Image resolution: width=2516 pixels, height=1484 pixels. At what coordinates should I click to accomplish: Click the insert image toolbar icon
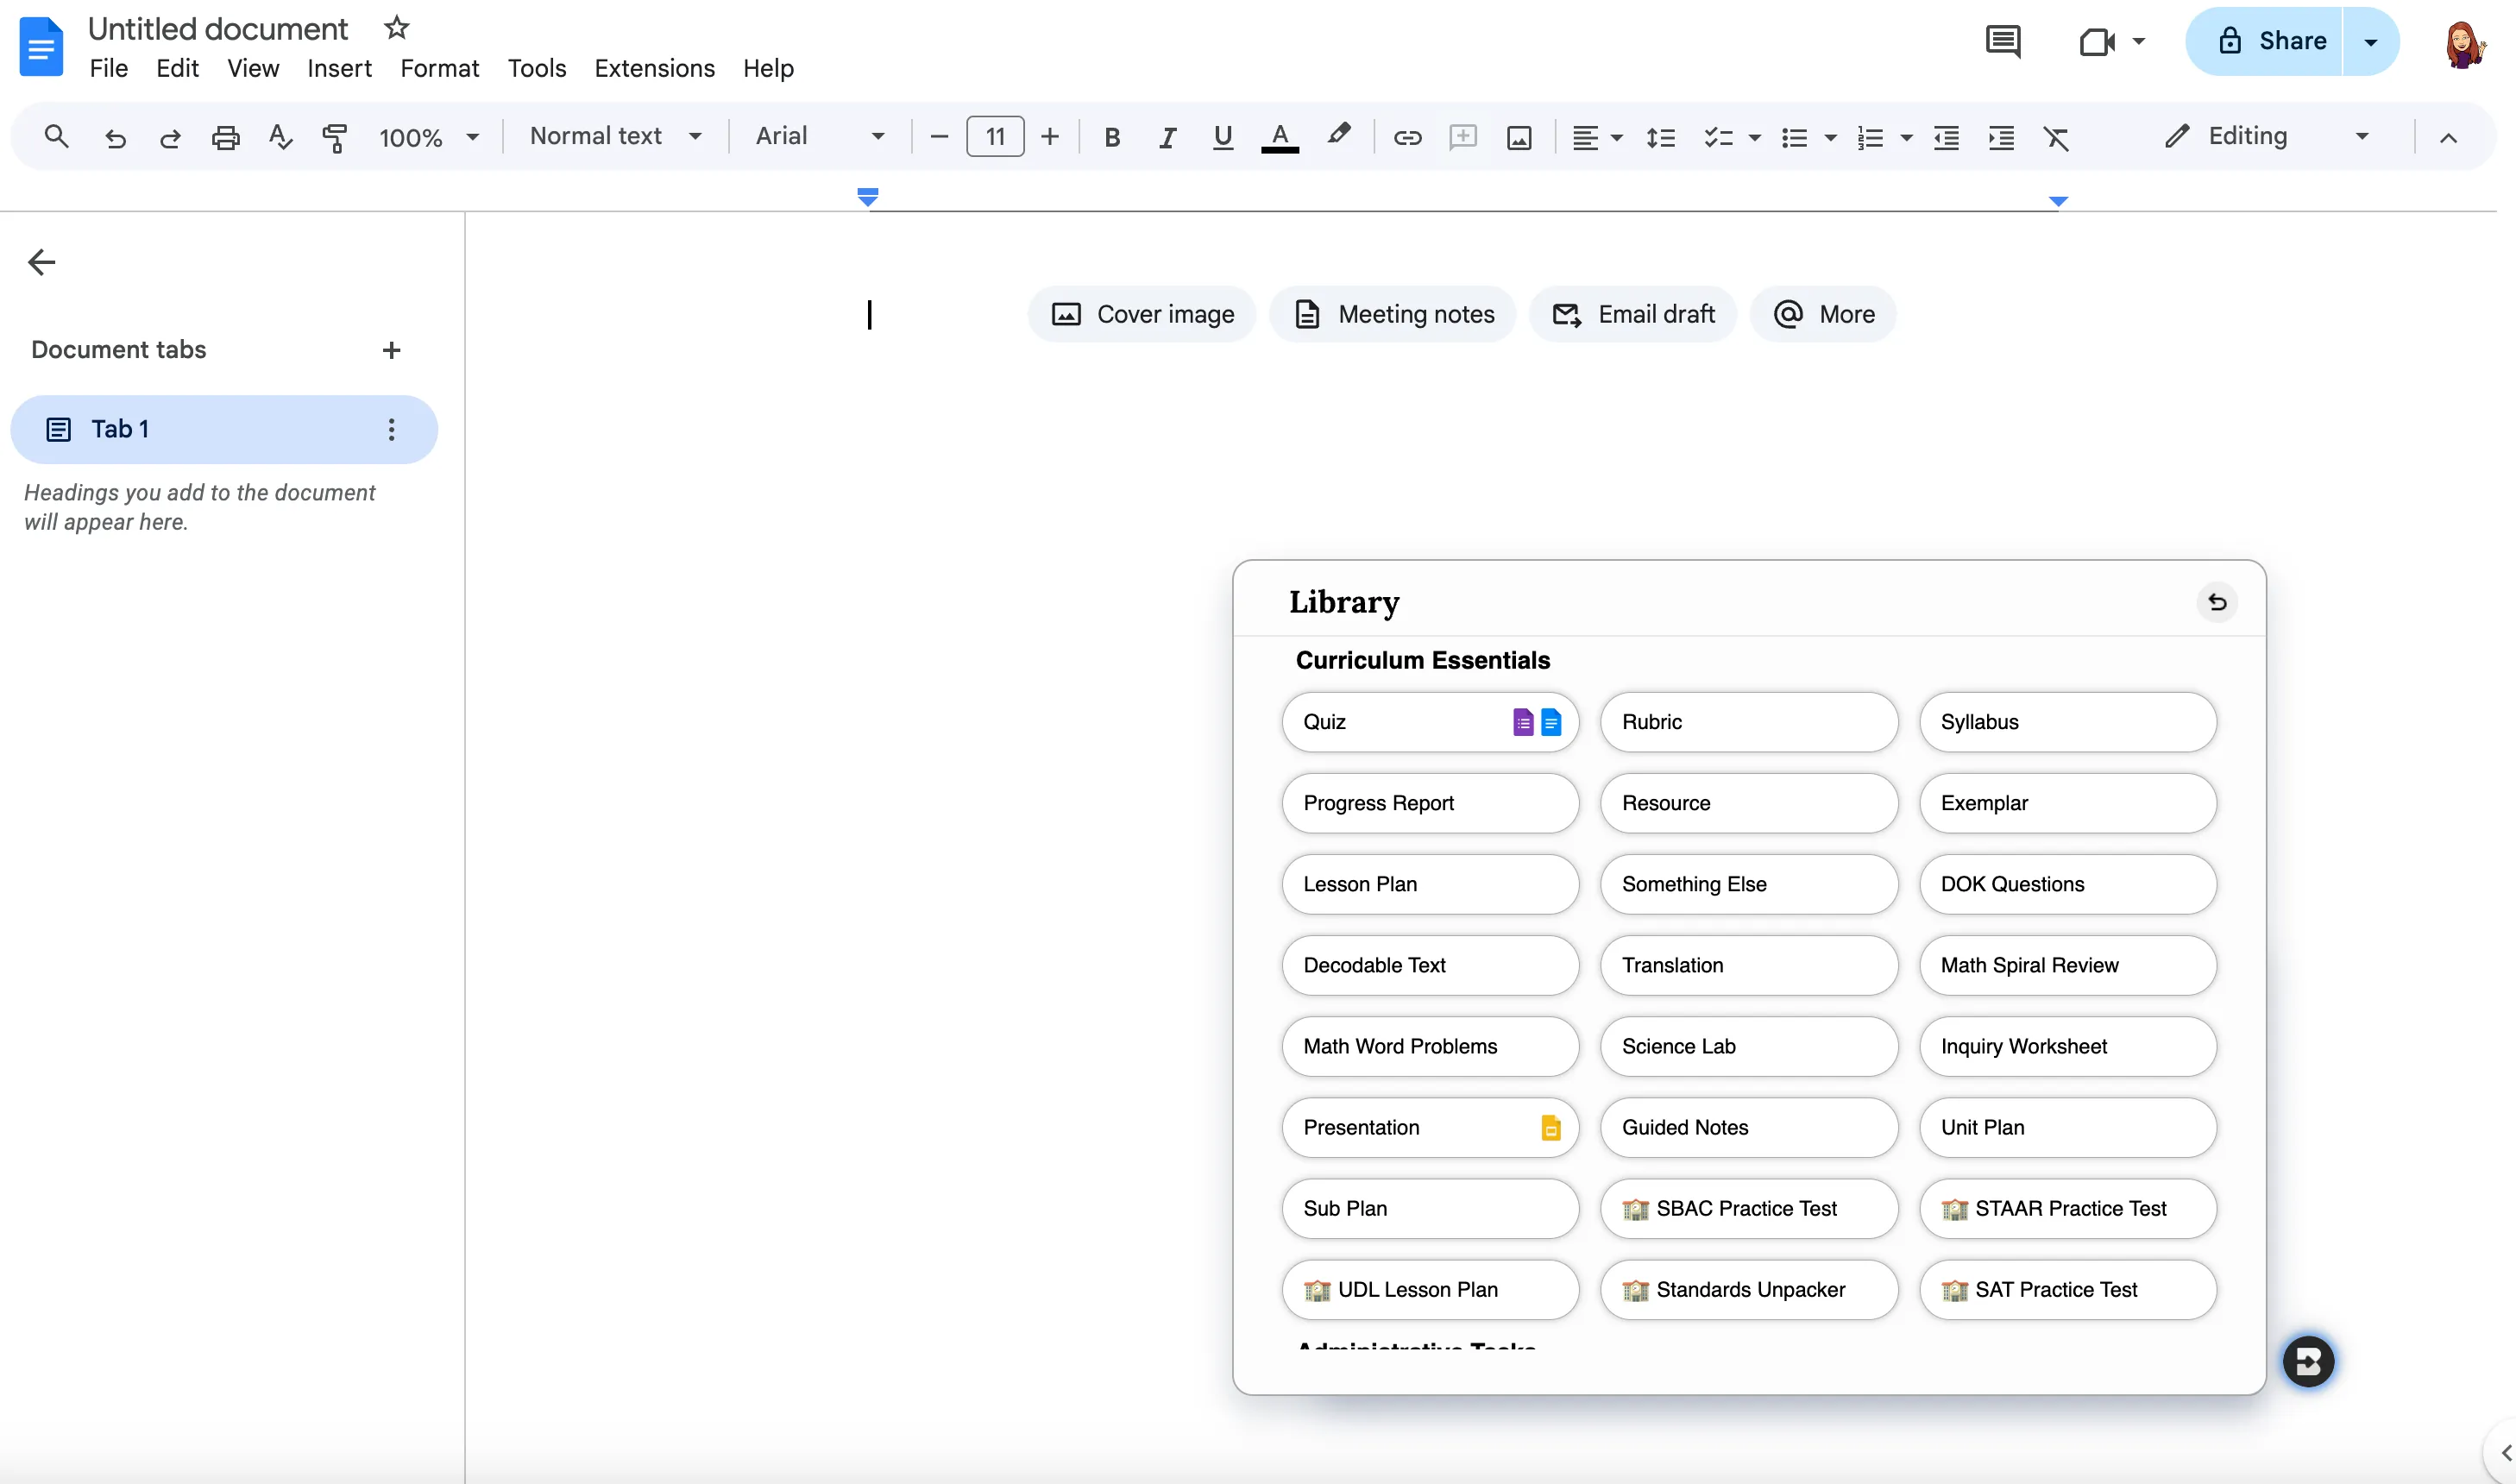tap(1518, 137)
